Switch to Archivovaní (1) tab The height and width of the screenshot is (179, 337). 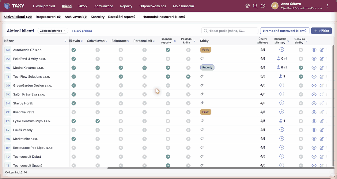pos(76,17)
